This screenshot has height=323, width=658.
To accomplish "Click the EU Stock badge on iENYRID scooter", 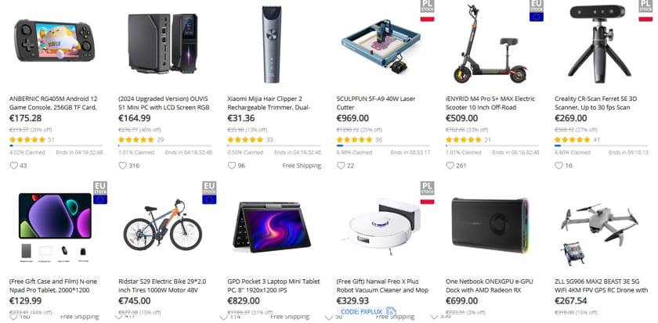I will click(x=537, y=10).
